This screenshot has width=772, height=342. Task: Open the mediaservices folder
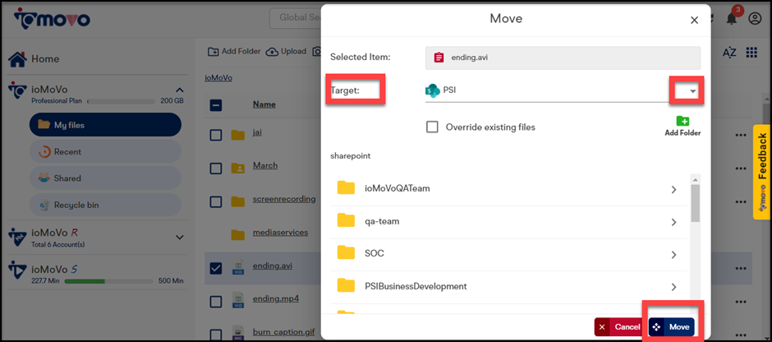coord(280,232)
